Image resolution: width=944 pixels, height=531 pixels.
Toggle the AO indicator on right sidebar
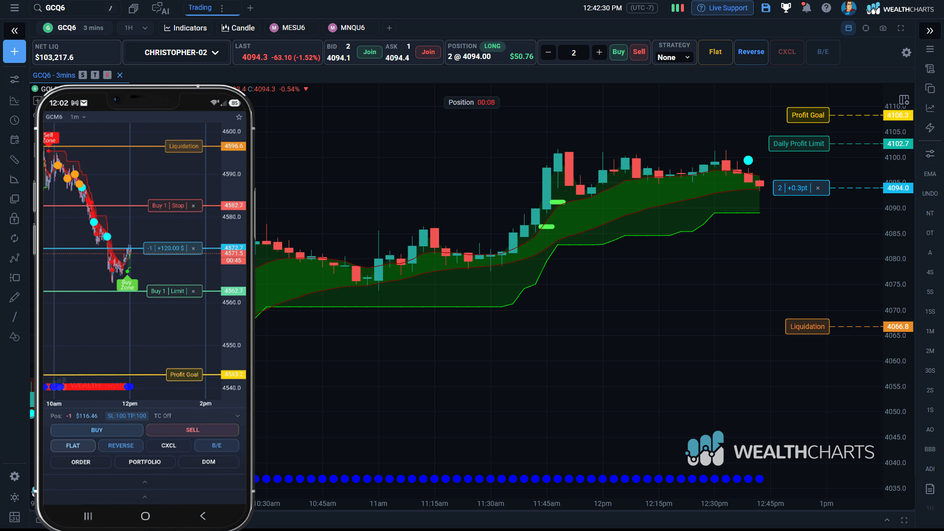click(930, 430)
